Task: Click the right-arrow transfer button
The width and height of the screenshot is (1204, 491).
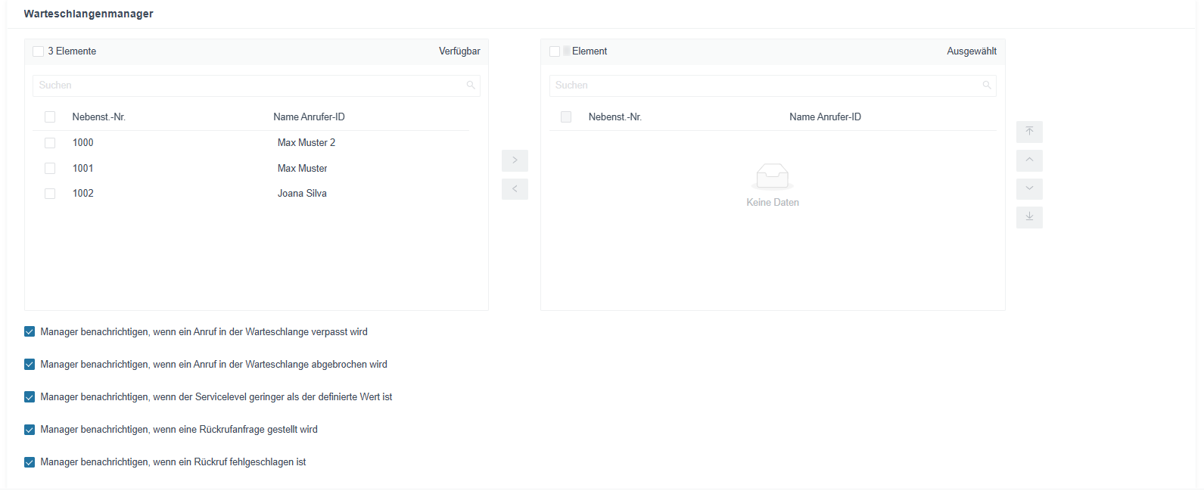Action: tap(515, 160)
